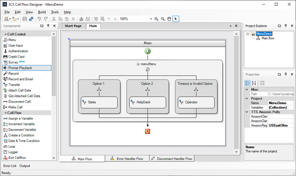Open the dropdown arrow beside Open project
The image size is (296, 176).
[18, 19]
